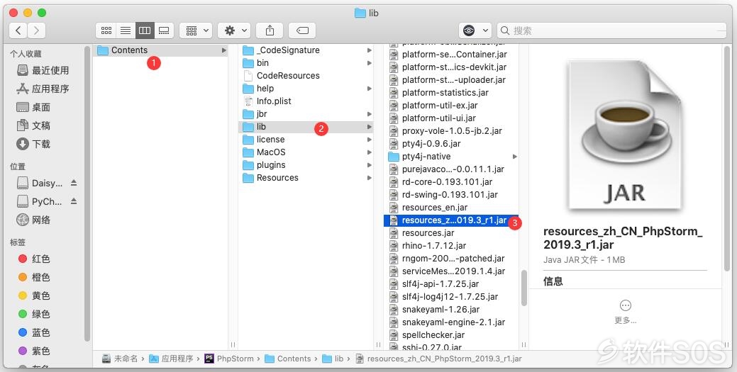This screenshot has height=372, width=737.
Task: Select the 橙色 tag
Action: (34, 277)
